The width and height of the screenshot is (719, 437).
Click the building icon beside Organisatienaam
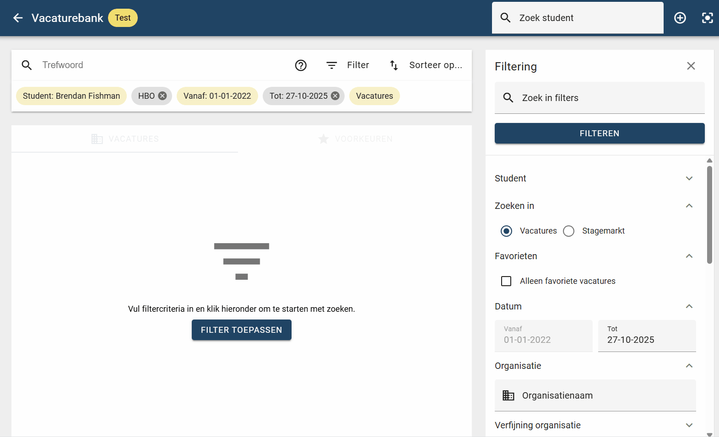coord(508,395)
